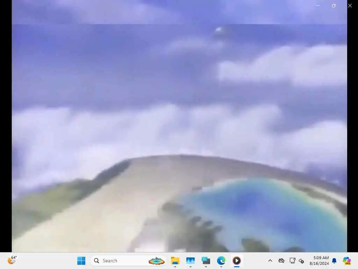Click the cloud sync off tray icon
Viewport: 358px width, 269px height.
(x=281, y=261)
